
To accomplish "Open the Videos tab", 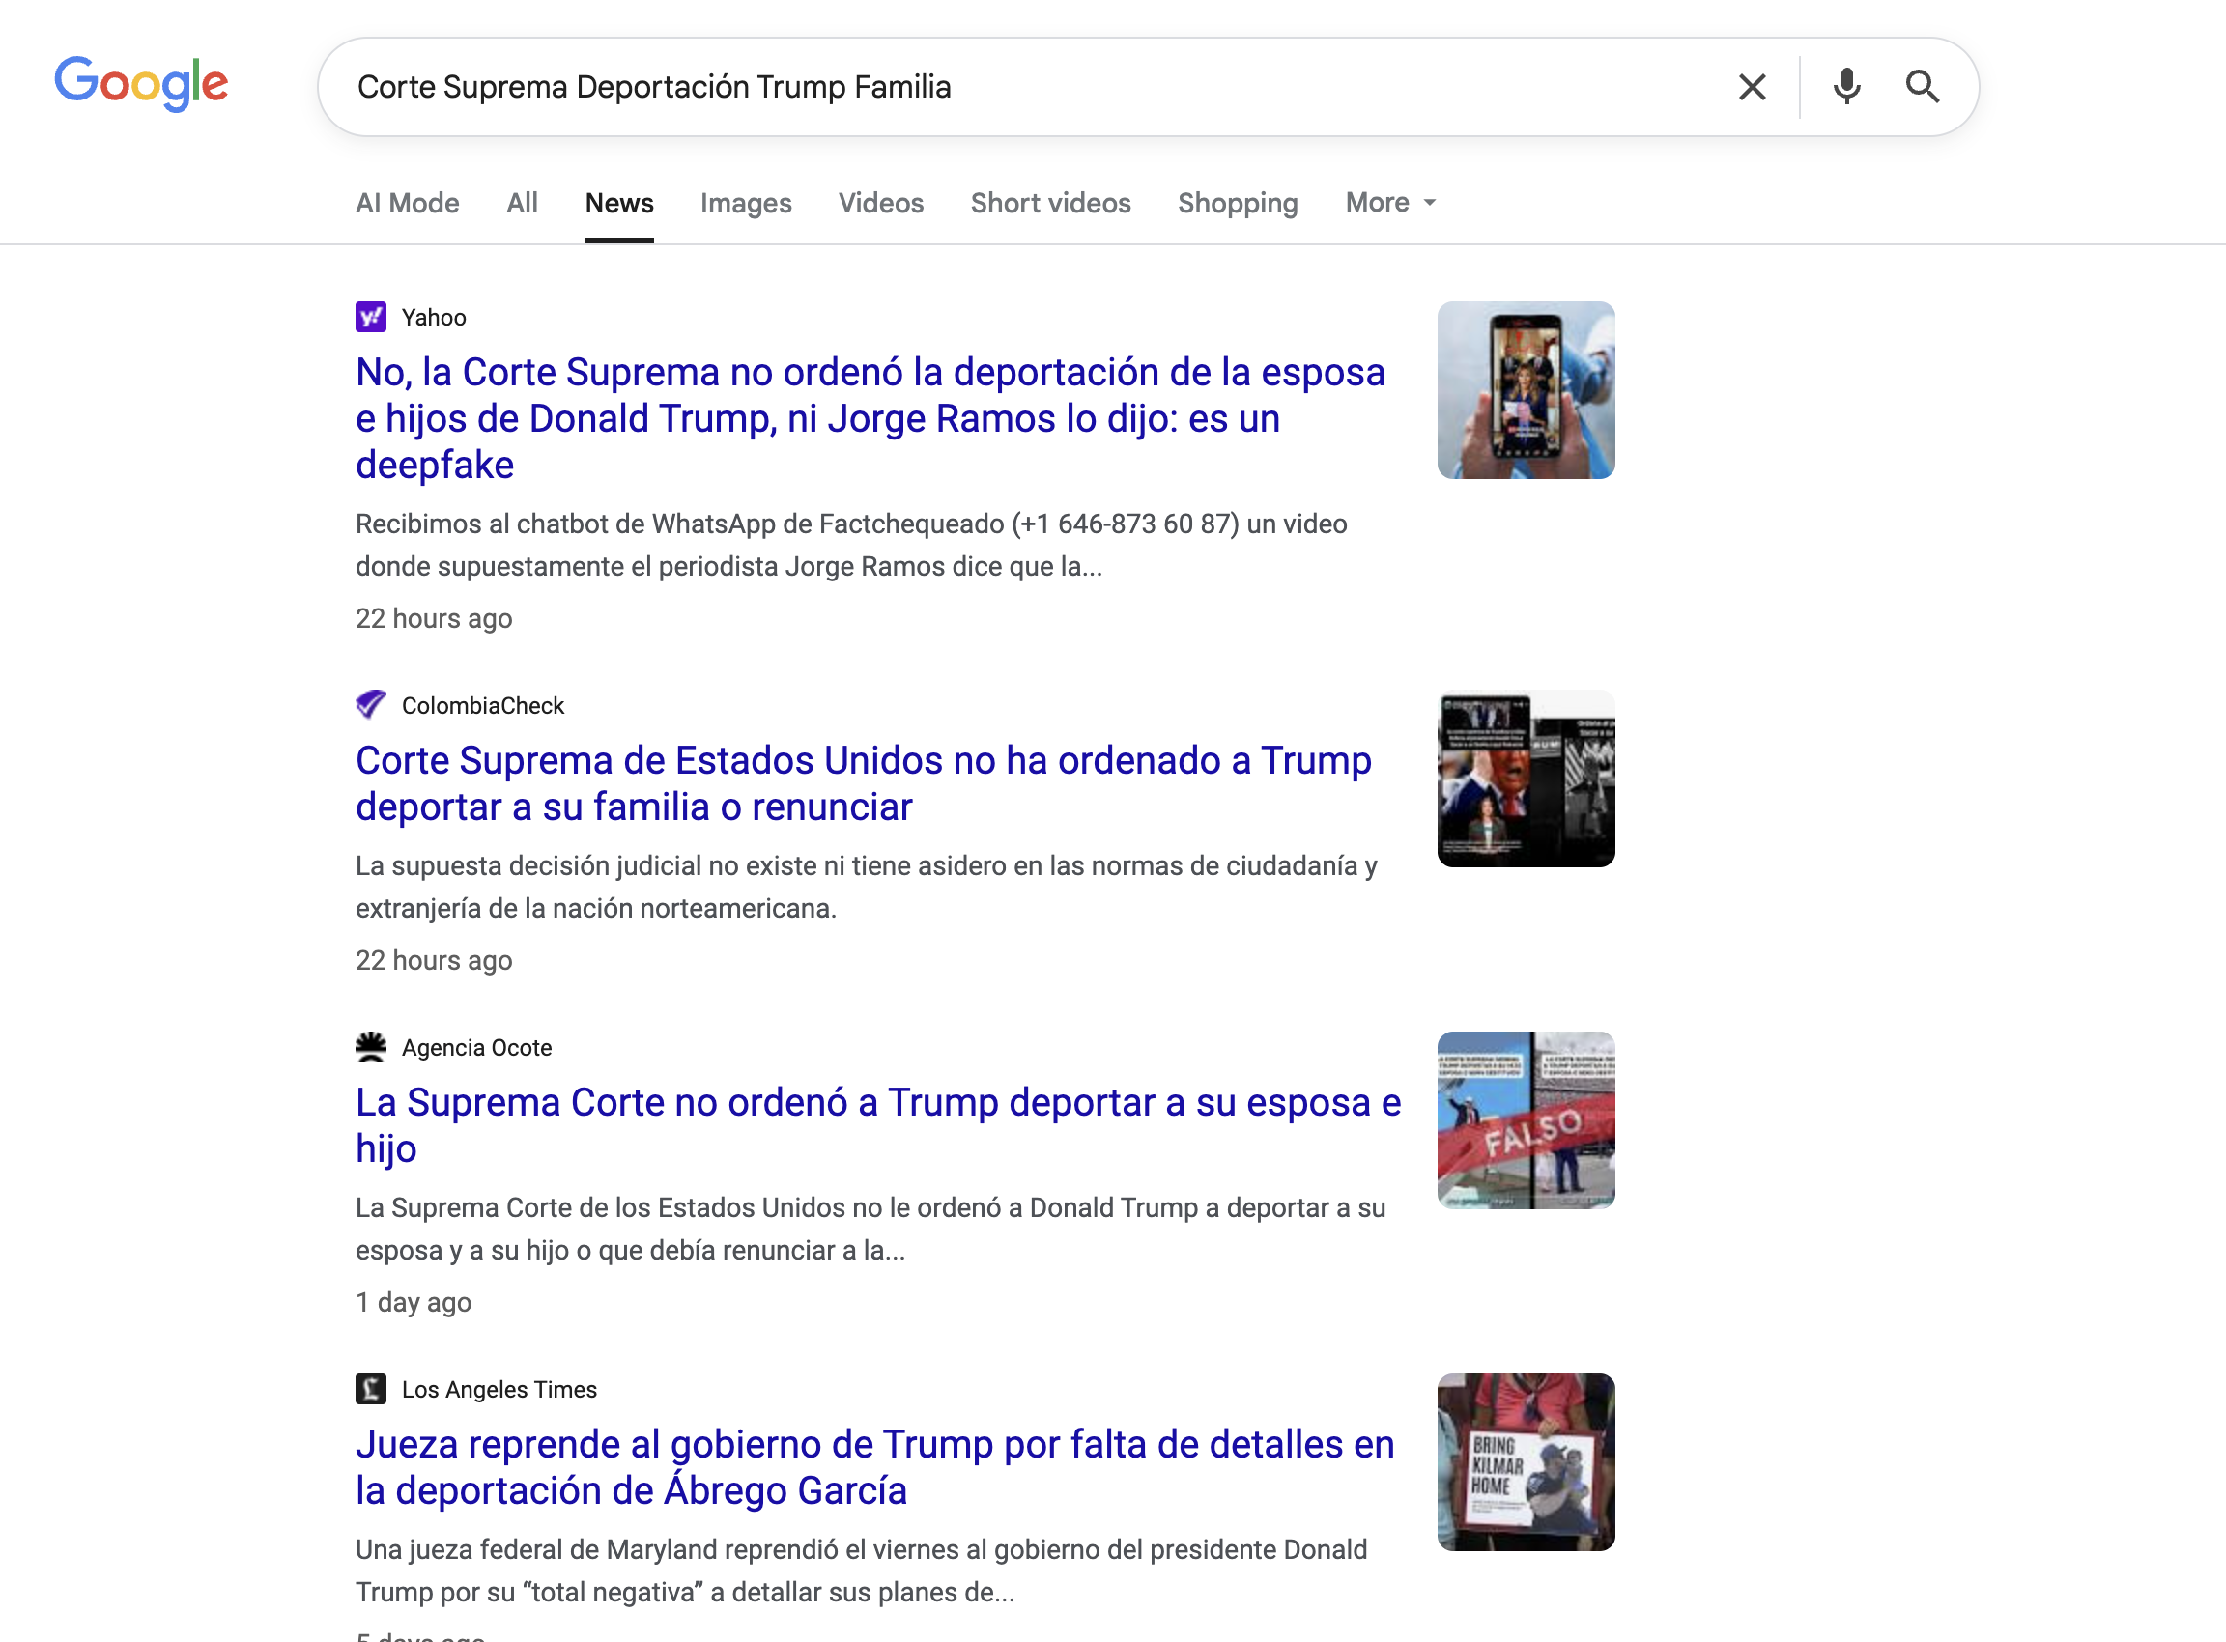I will pos(881,203).
